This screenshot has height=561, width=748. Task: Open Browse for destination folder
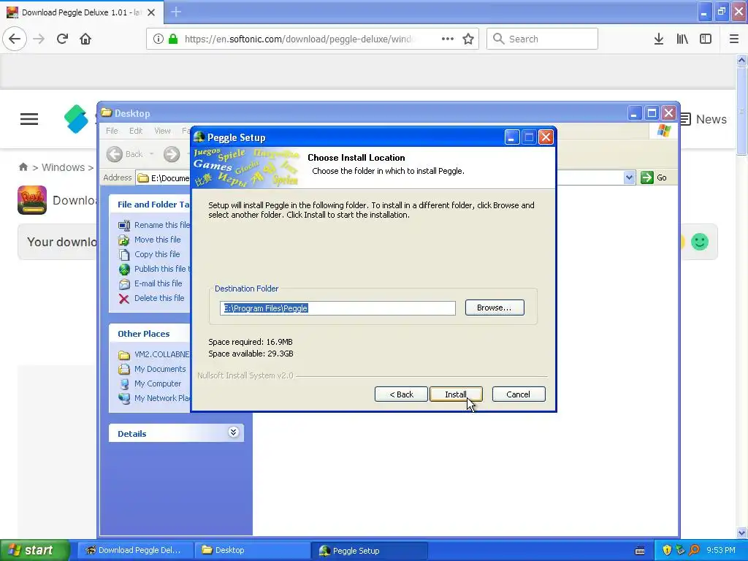495,308
